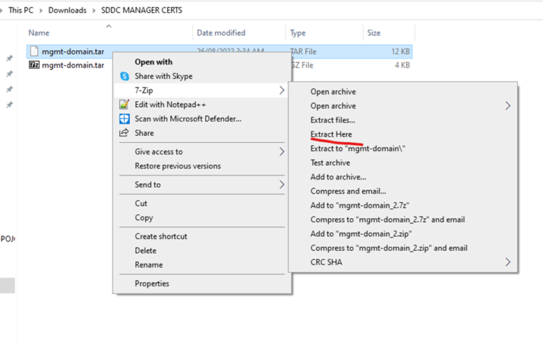Expand the second Open archive submenu arrow
543x345 pixels.
(508, 106)
